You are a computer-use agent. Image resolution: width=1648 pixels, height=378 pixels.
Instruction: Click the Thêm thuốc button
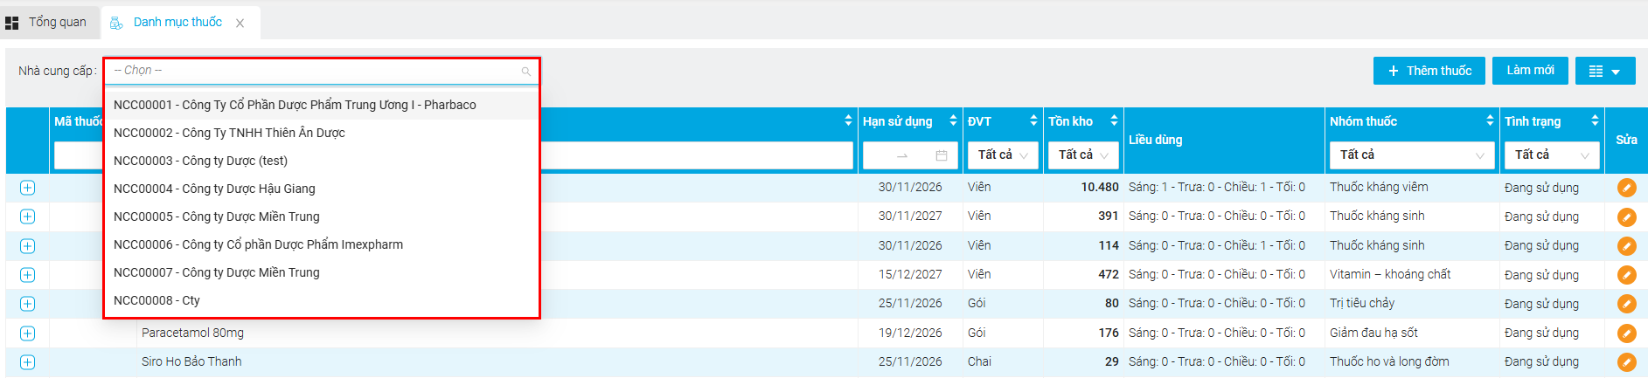click(x=1429, y=71)
